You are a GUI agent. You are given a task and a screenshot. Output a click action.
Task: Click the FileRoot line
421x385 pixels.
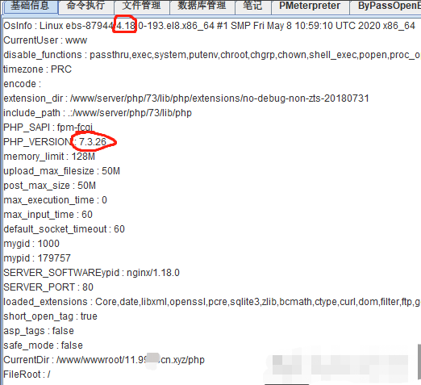[x=27, y=375]
